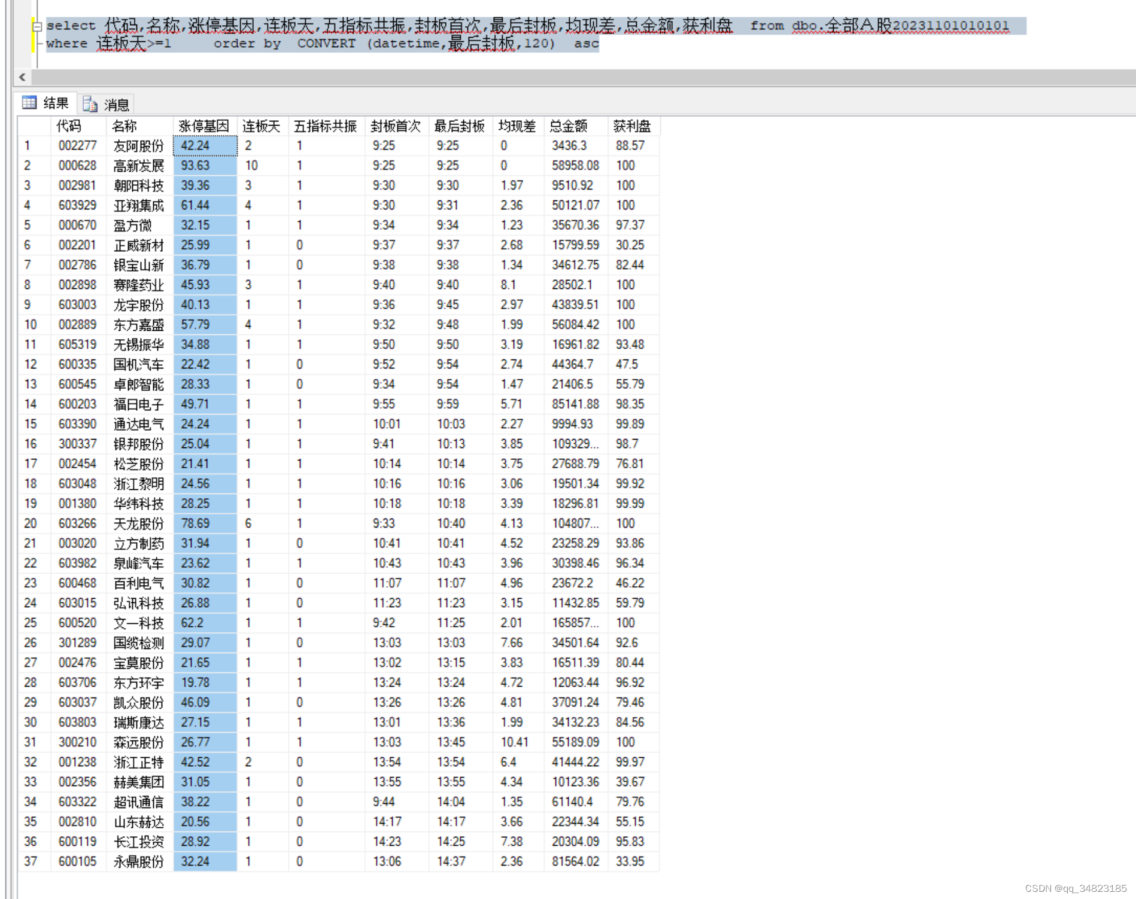
Task: Select the 封板首次 column header
Action: (397, 126)
